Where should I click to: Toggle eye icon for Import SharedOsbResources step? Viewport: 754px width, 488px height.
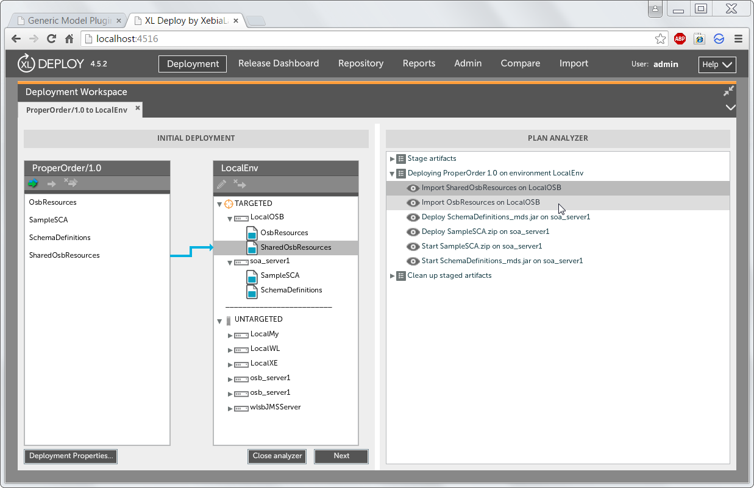[x=413, y=188]
